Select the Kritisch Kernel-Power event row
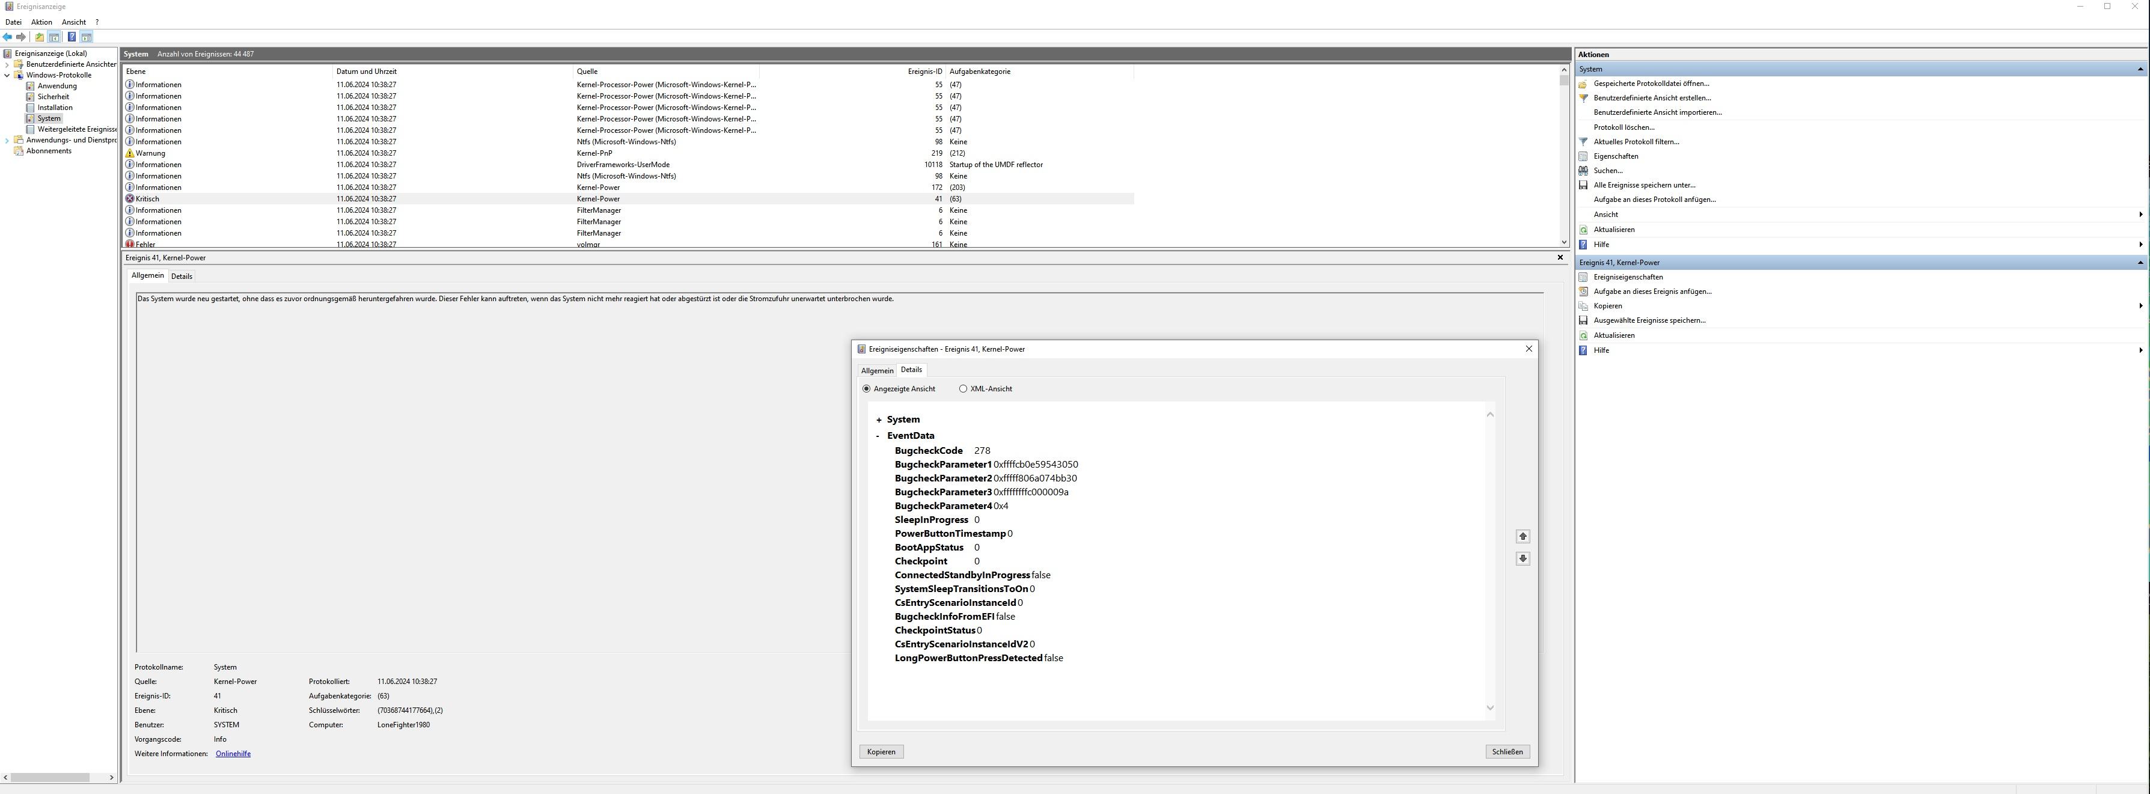The image size is (2150, 794). pyautogui.click(x=629, y=199)
